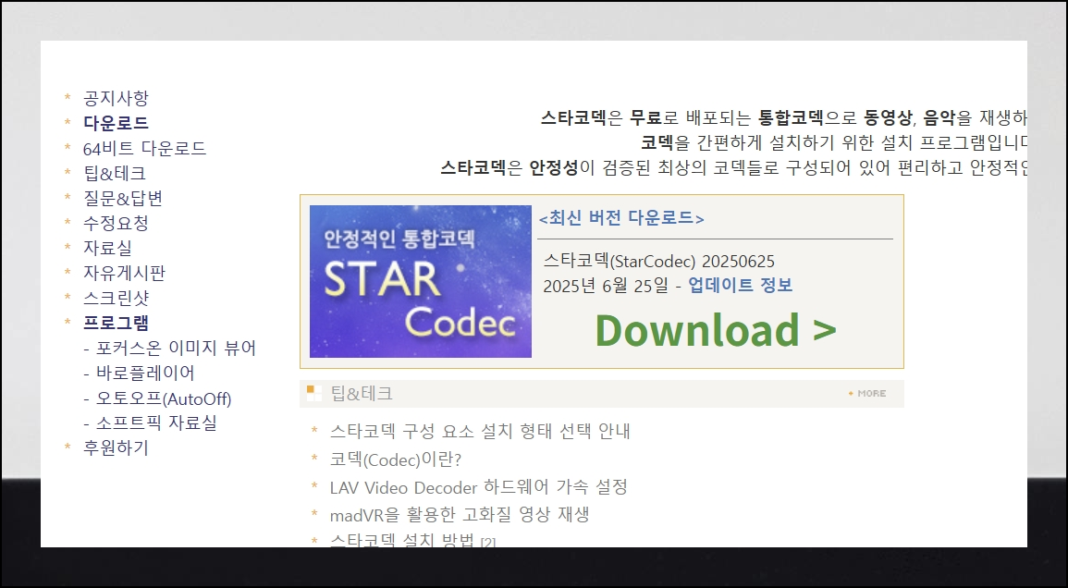Image resolution: width=1068 pixels, height=588 pixels.
Task: Open the 자유게시판 board link
Action: point(124,274)
